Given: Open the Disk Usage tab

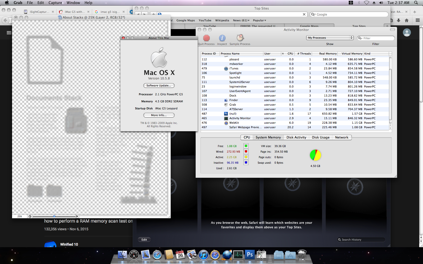Looking at the screenshot, I should (x=321, y=138).
